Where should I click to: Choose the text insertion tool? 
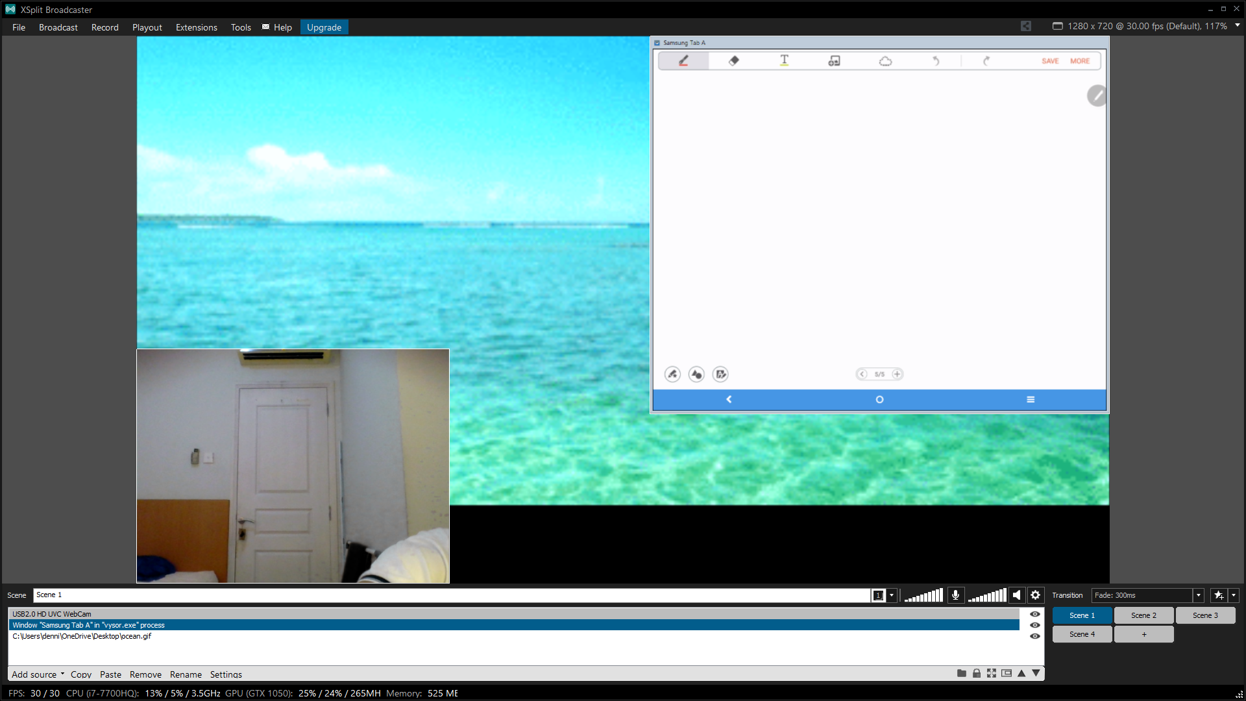pos(785,60)
